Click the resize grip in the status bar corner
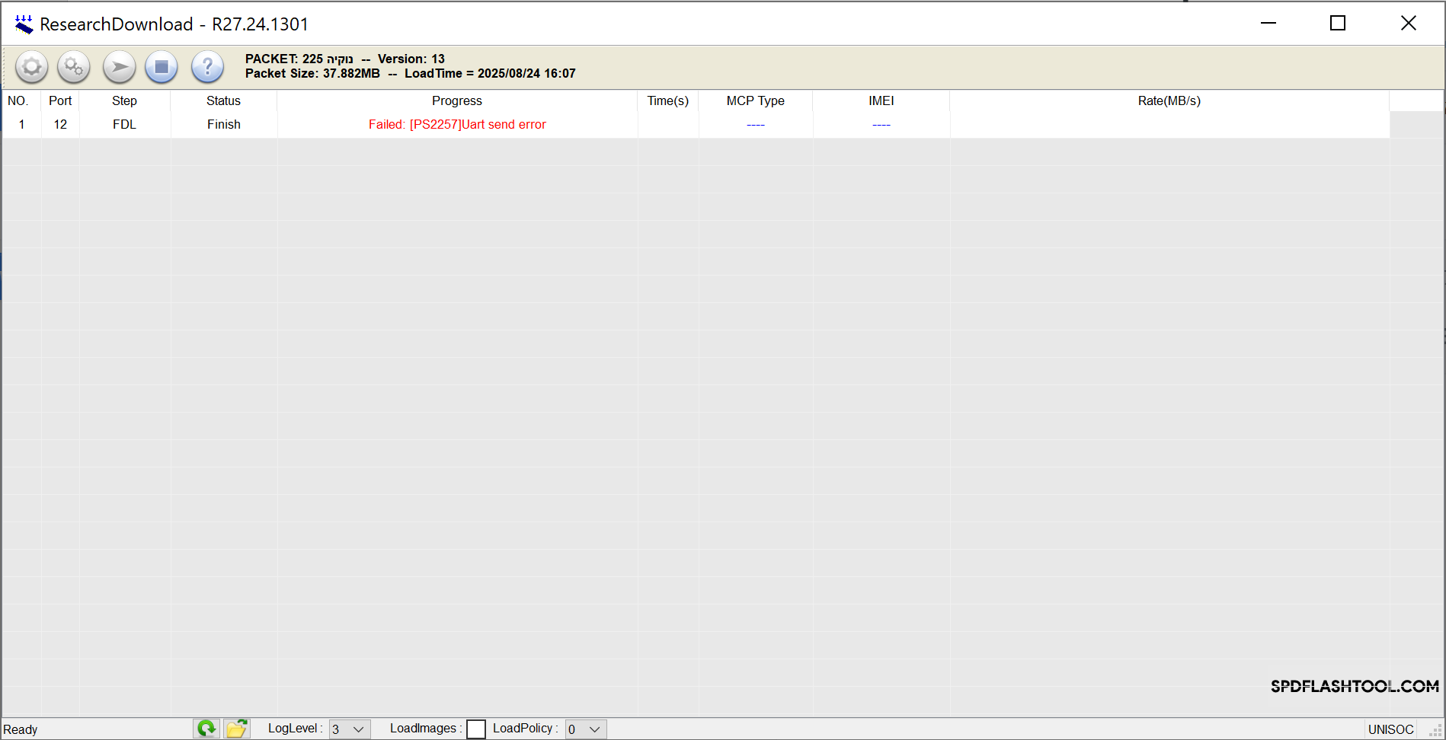 [x=1435, y=731]
